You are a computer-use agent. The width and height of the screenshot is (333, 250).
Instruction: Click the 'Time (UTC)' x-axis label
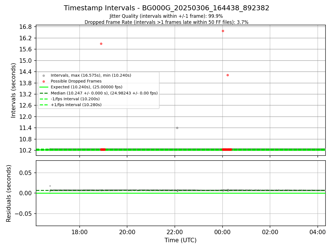tap(180, 240)
